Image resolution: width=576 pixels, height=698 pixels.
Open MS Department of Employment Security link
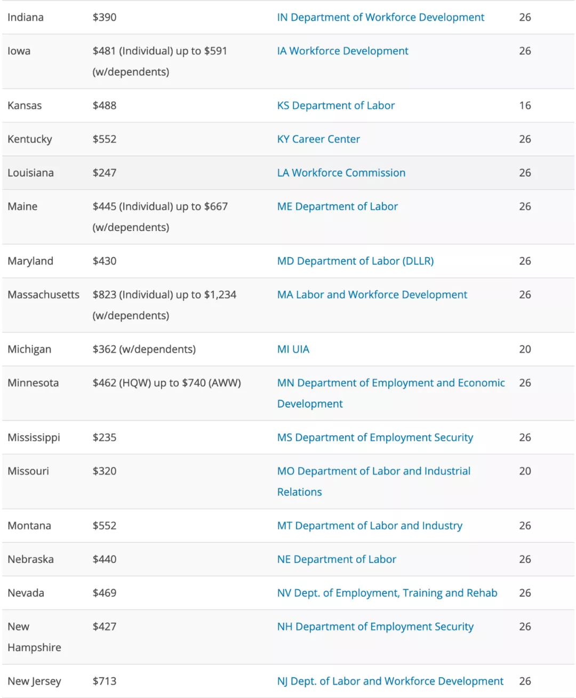pyautogui.click(x=375, y=437)
